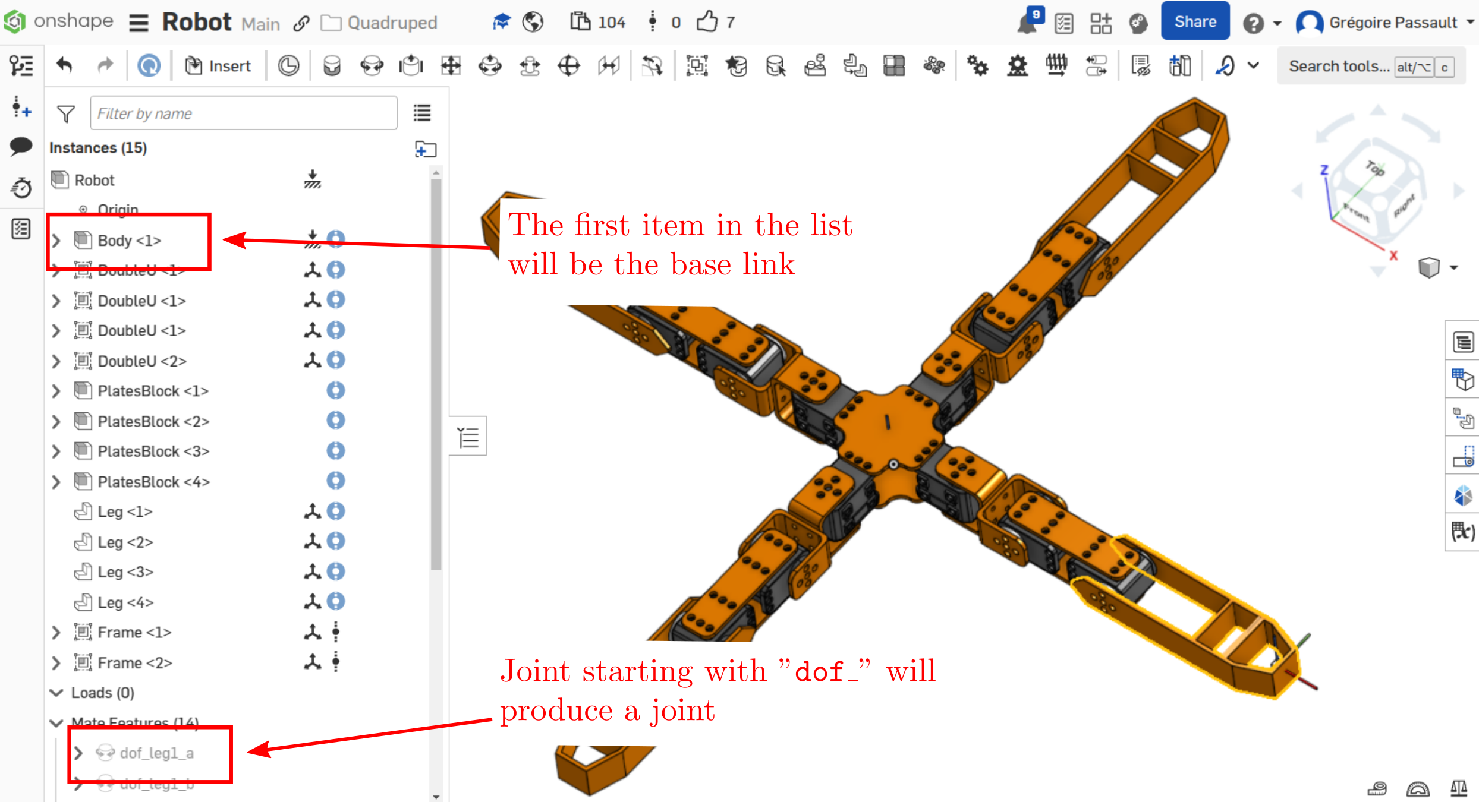This screenshot has height=802, width=1479.
Task: Open the Grégoire Passault account menu
Action: coord(1386,23)
